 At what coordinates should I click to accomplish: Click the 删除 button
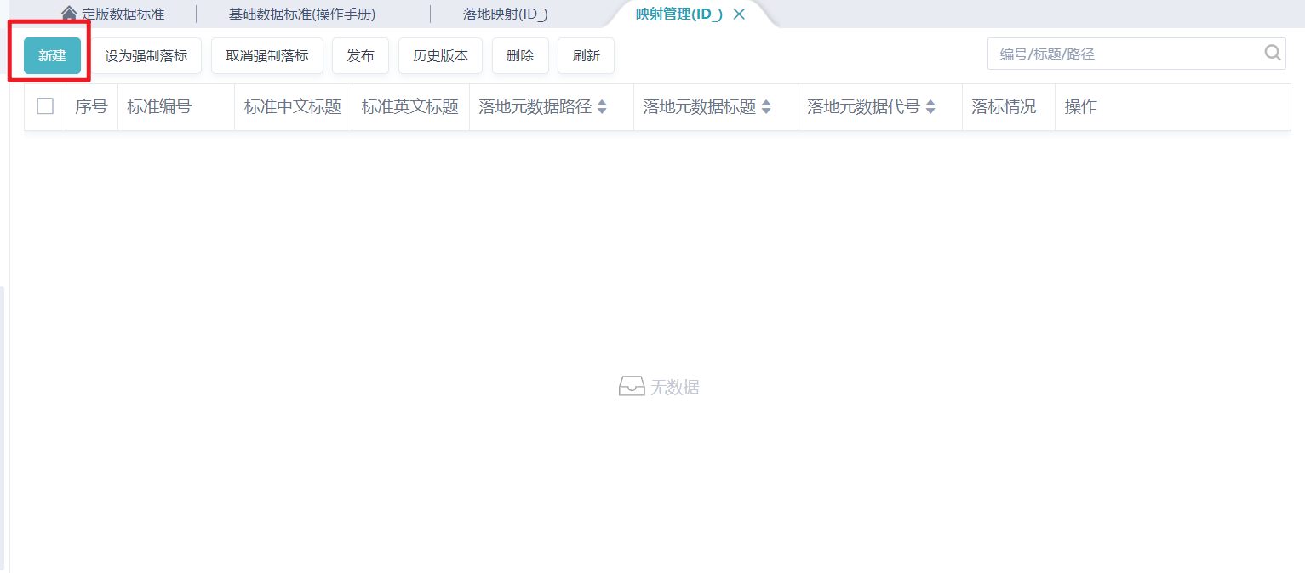coord(519,54)
